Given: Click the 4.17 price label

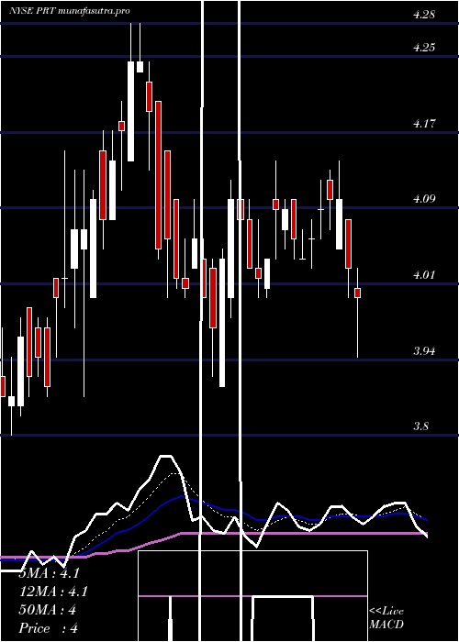Looking at the screenshot, I should 424,123.
